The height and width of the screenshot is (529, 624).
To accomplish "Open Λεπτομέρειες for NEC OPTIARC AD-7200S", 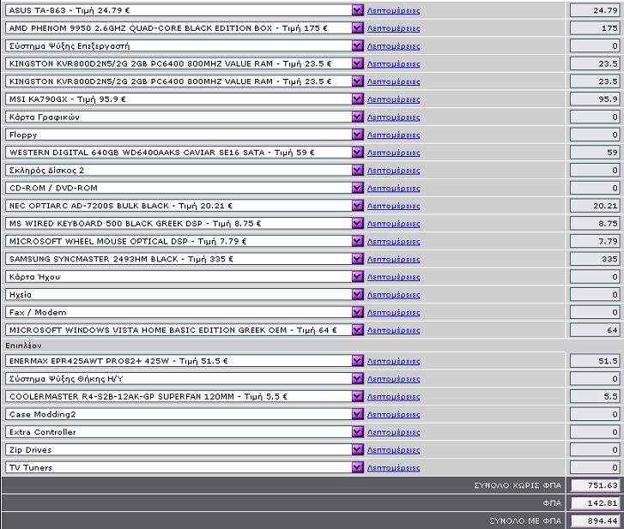I will point(393,206).
